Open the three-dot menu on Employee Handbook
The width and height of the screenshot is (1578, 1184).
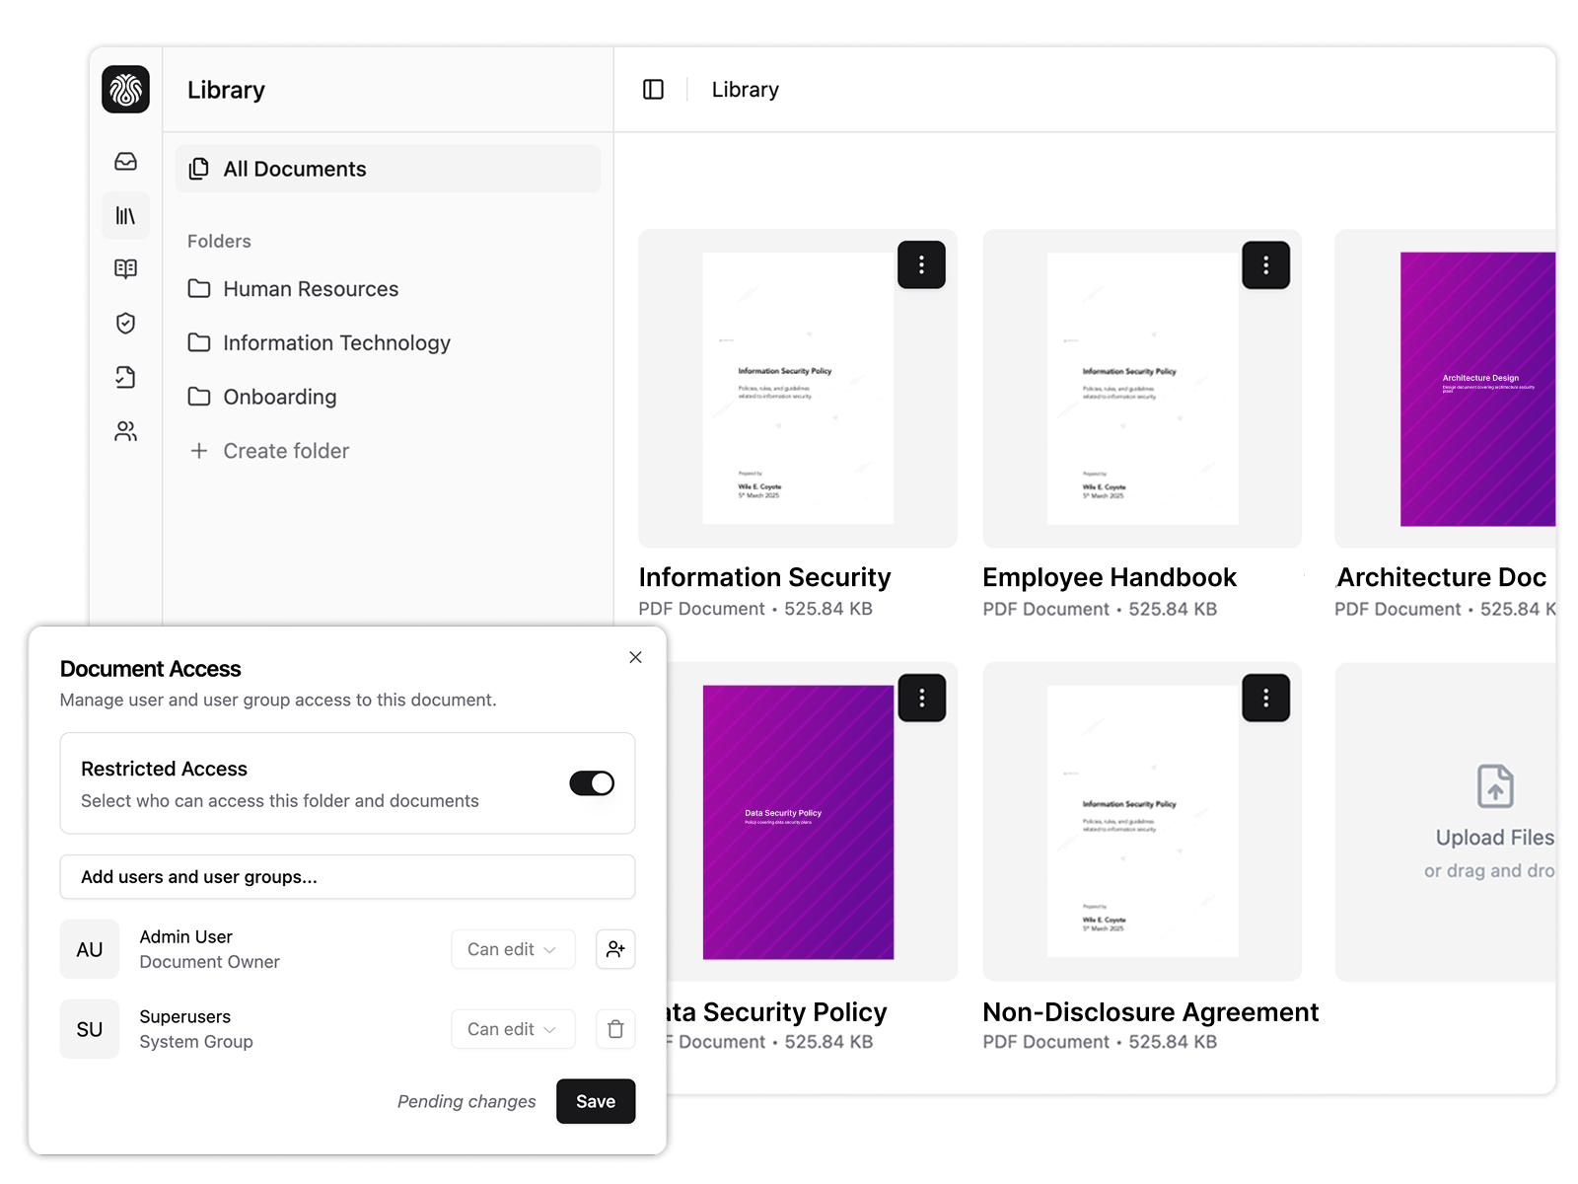pyautogui.click(x=1265, y=264)
